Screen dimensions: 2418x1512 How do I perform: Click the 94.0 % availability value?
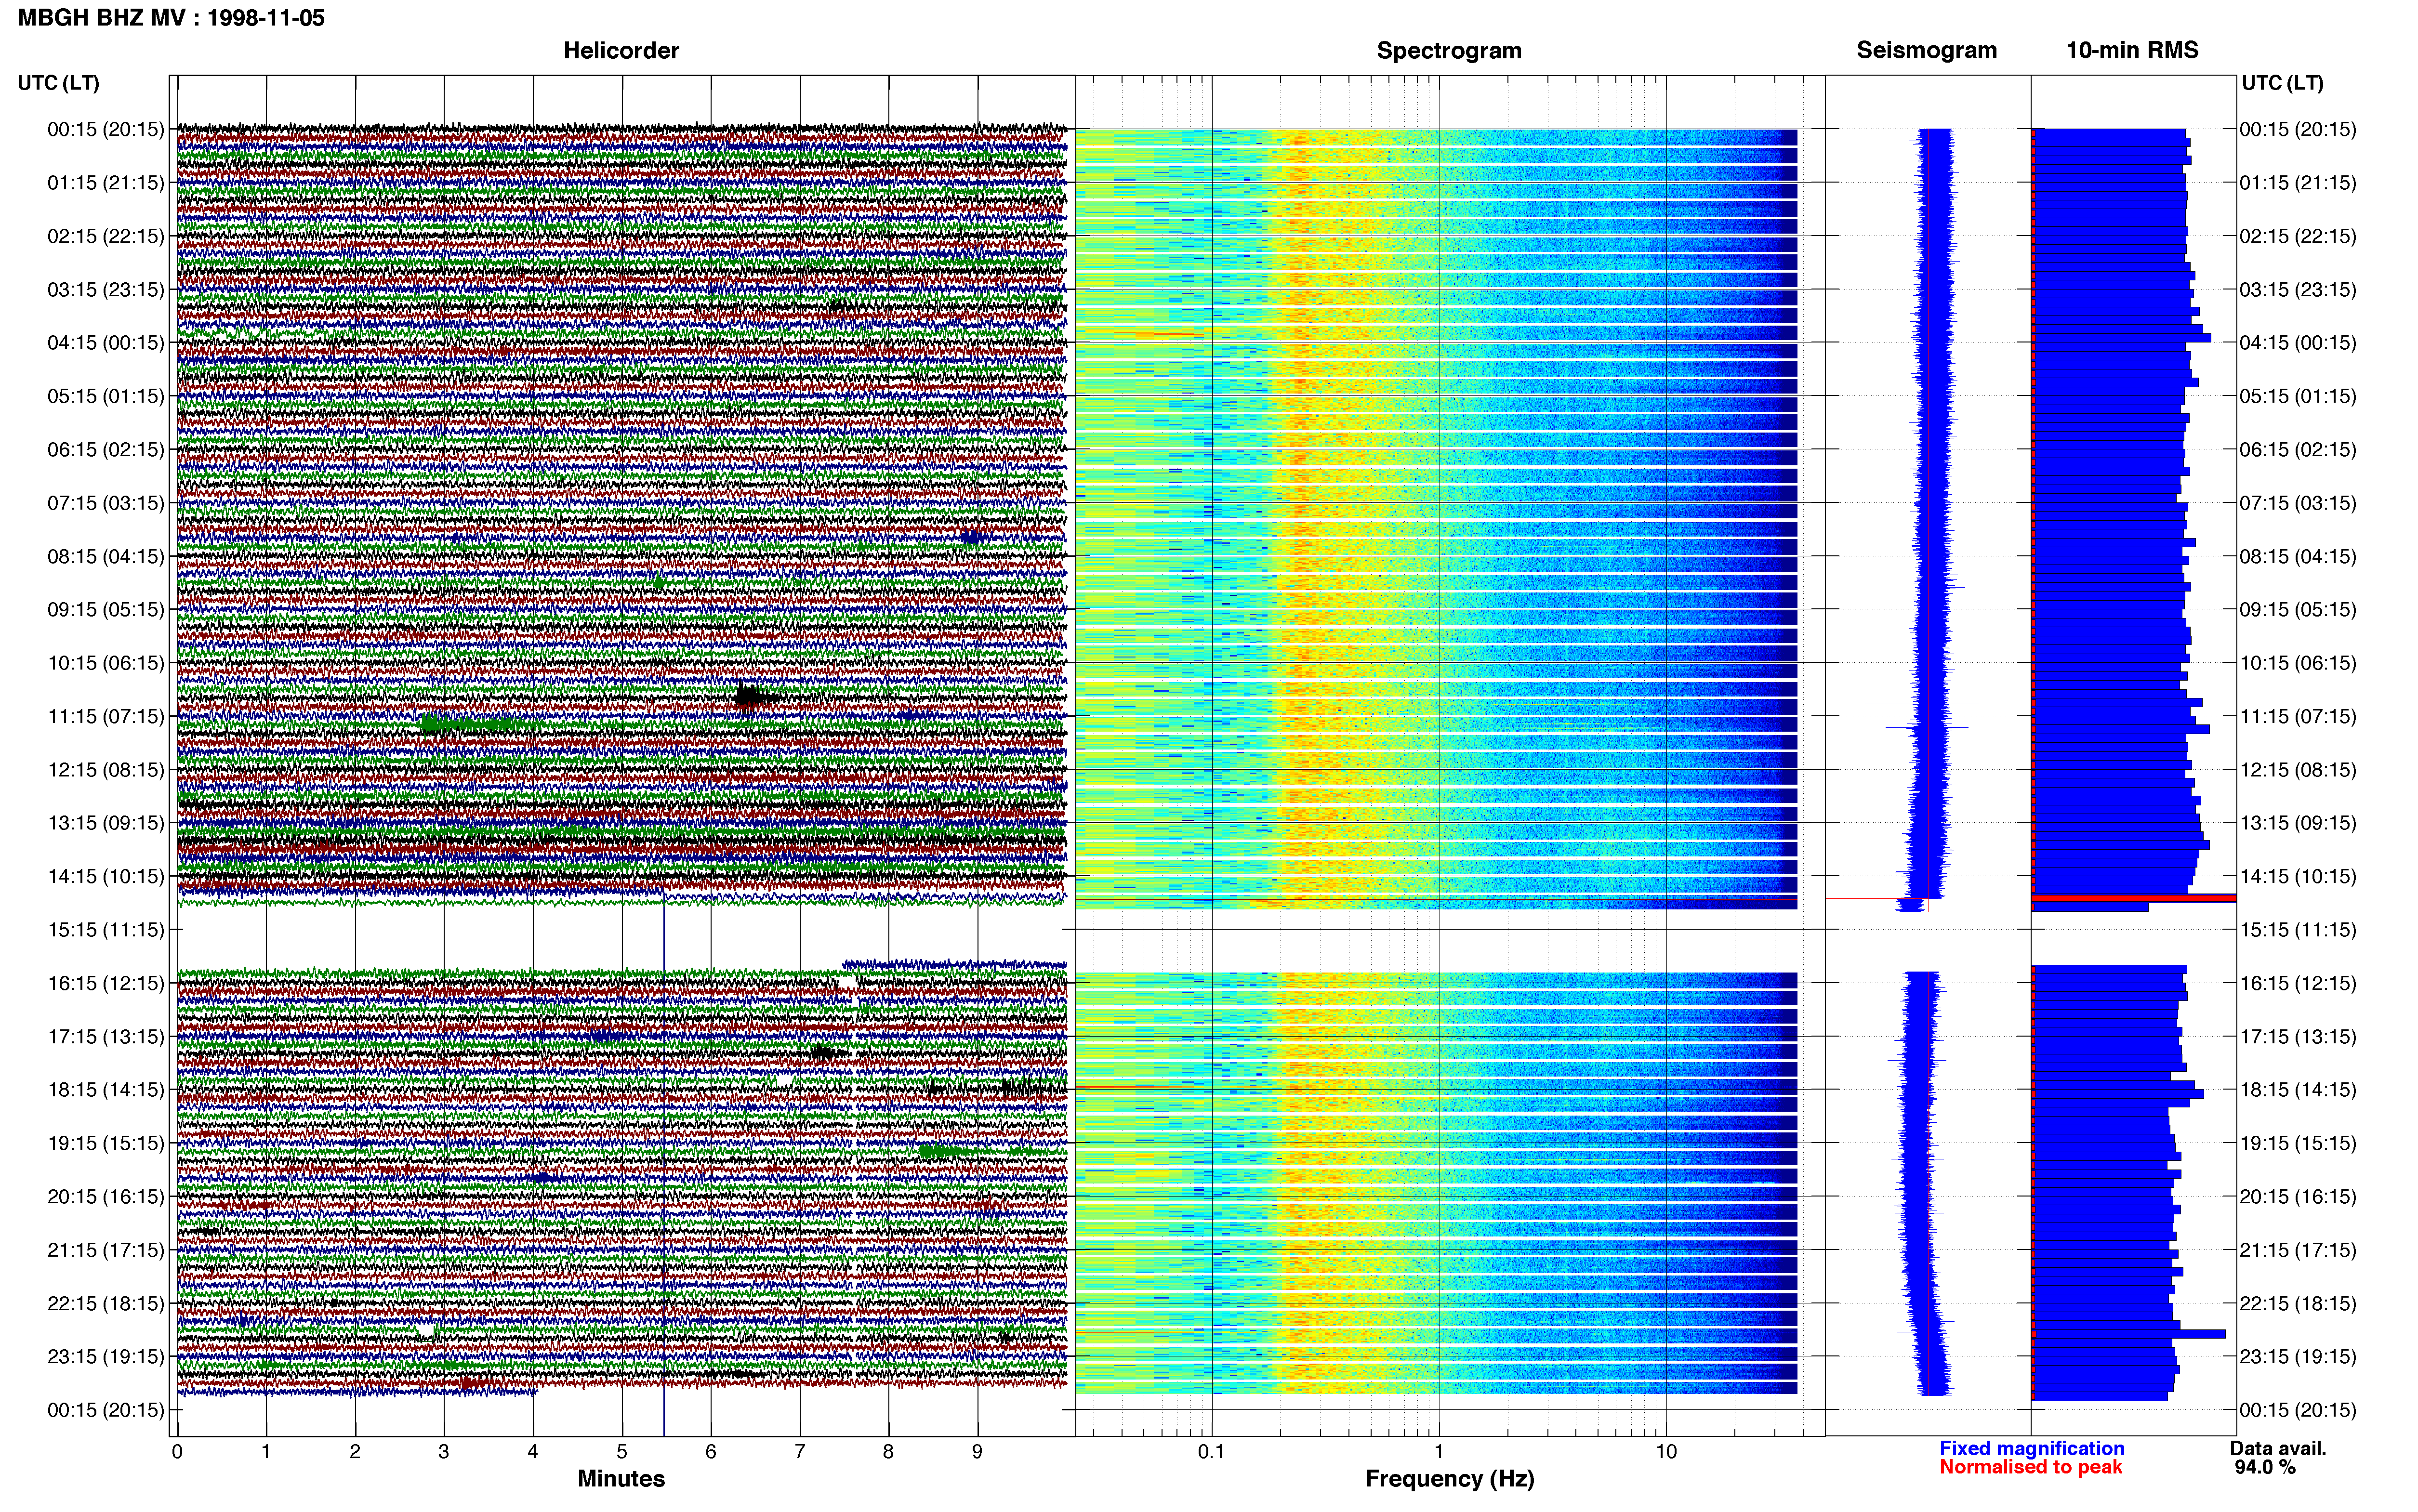pos(2265,1467)
